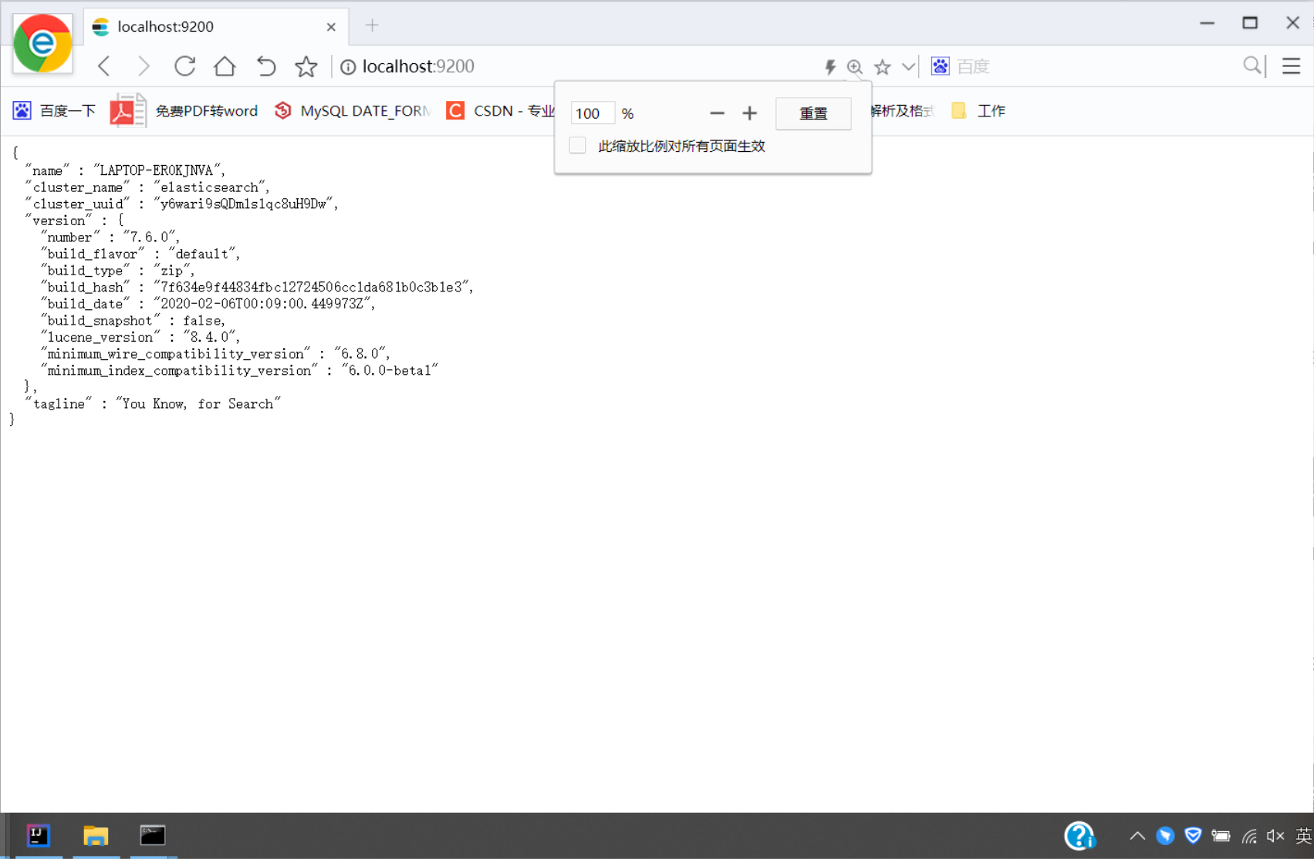The width and height of the screenshot is (1314, 859).
Task: Increase zoom with the plus control
Action: [748, 113]
